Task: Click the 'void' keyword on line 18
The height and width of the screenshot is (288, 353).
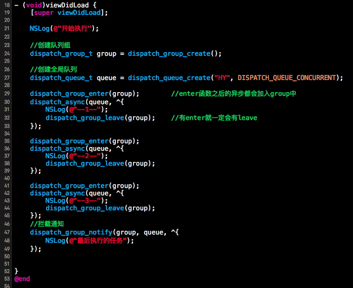Action: pos(34,5)
